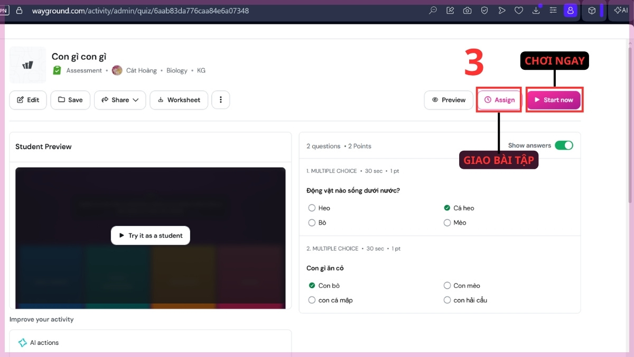This screenshot has height=357, width=634.
Task: Open the Share dropdown
Action: pyautogui.click(x=120, y=100)
